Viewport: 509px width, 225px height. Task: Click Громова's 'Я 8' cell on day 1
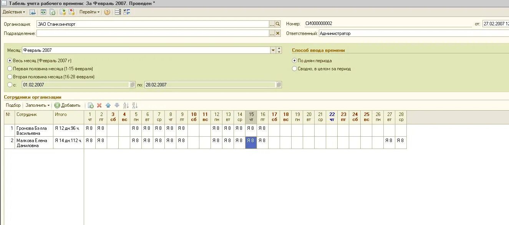tap(90, 131)
